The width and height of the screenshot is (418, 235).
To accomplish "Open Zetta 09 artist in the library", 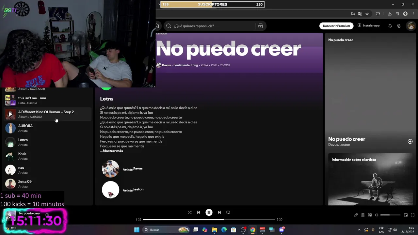I will coord(47,184).
